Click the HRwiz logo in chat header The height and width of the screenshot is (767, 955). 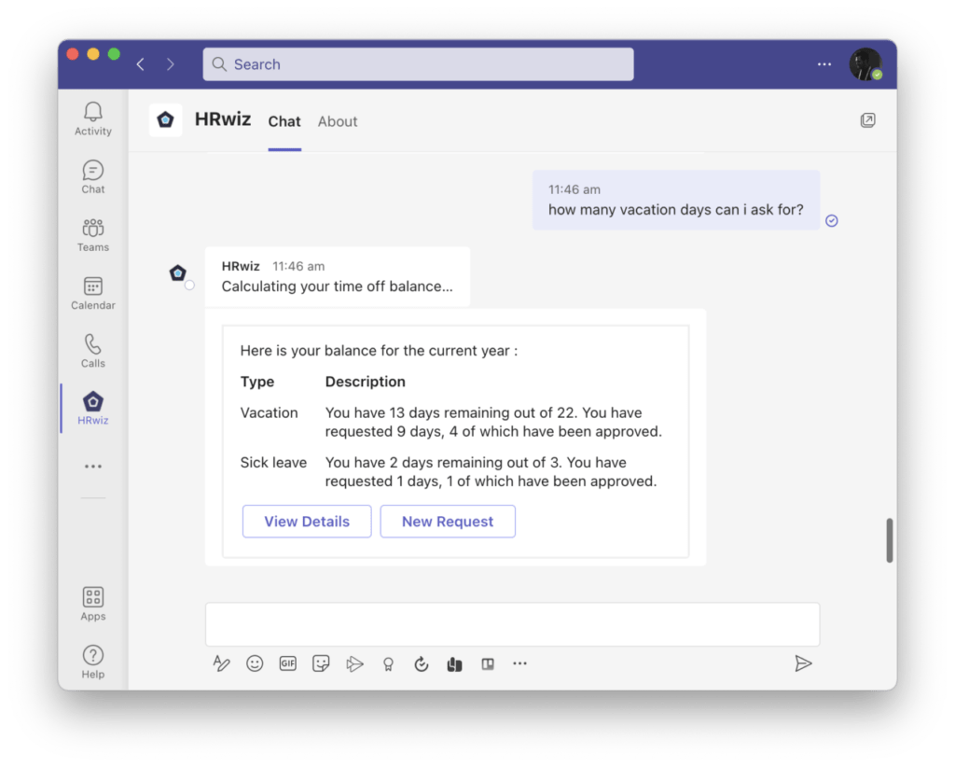click(166, 120)
